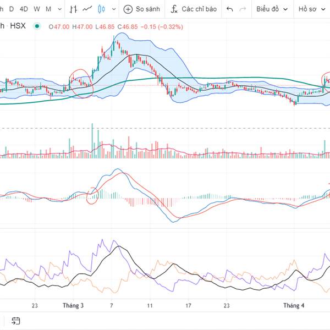Click the 23 date label before Tháng 3
This screenshot has height=330, width=330.
(35, 306)
